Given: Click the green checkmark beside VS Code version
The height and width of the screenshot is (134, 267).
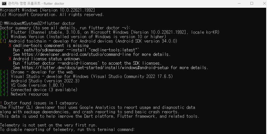Looking at the screenshot, I should 4,85.
